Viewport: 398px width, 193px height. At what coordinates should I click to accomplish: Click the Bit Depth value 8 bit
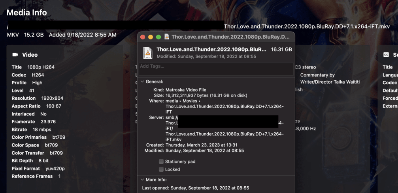pyautogui.click(x=43, y=161)
